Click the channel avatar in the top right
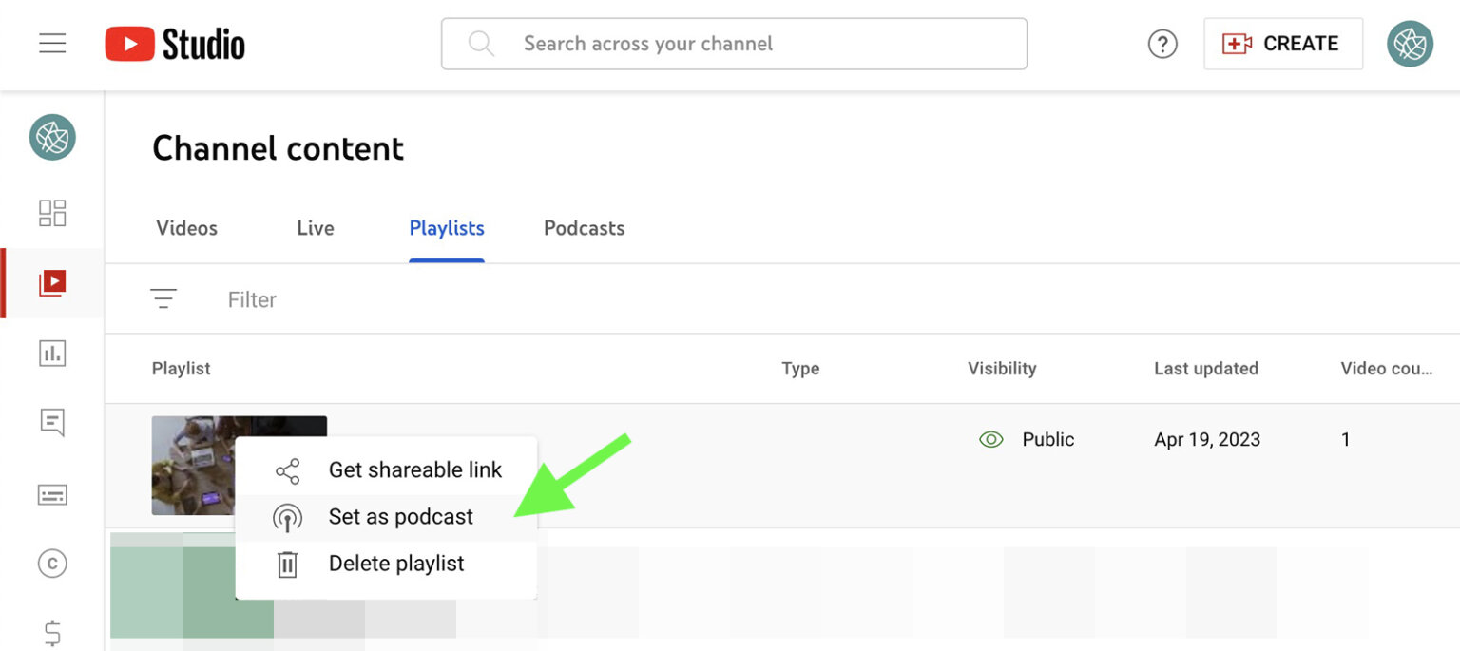 1410,43
